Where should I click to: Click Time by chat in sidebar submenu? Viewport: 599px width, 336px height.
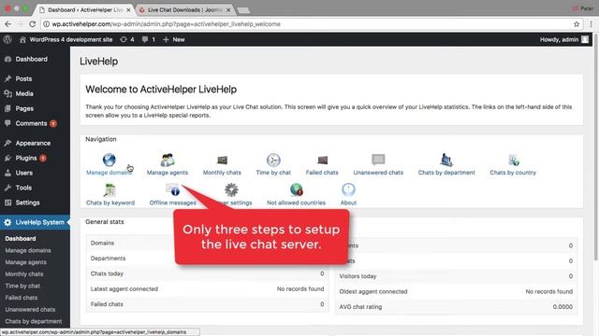[22, 286]
